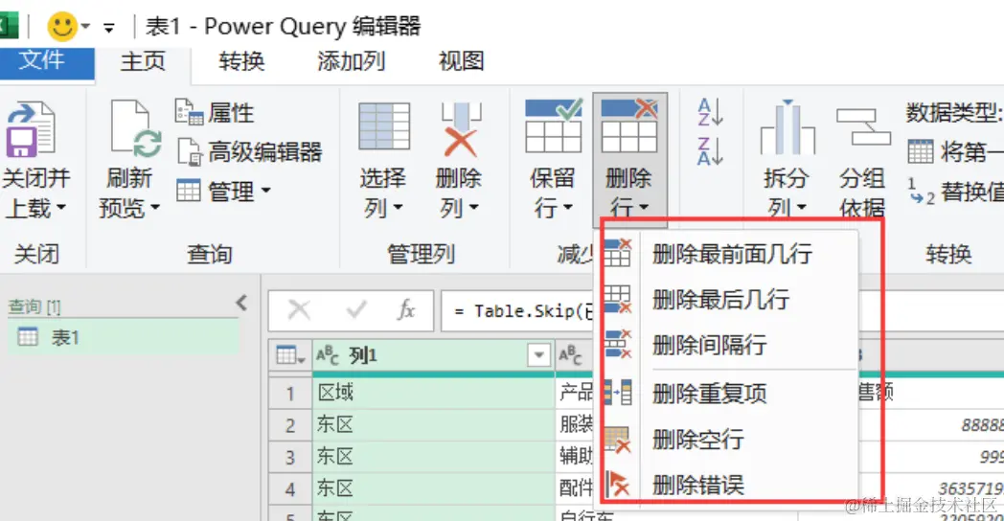Confirm formula with the checkmark button
1004x521 pixels.
356,310
